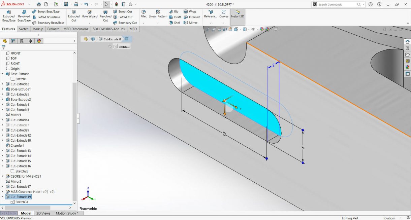Select the Swept Cut tool

click(123, 11)
